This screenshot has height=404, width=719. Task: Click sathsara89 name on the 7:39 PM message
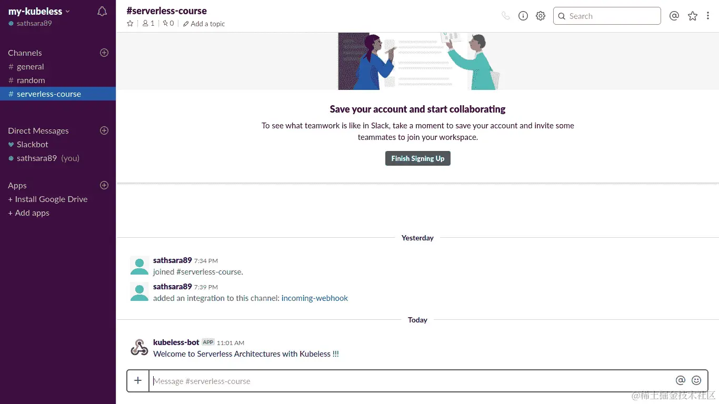click(173, 286)
